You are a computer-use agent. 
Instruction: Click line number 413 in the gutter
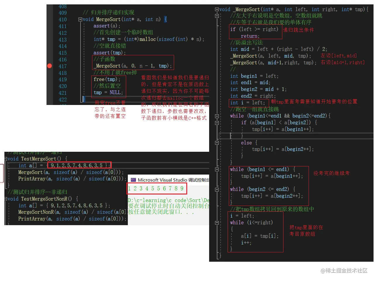pyautogui.click(x=63, y=39)
